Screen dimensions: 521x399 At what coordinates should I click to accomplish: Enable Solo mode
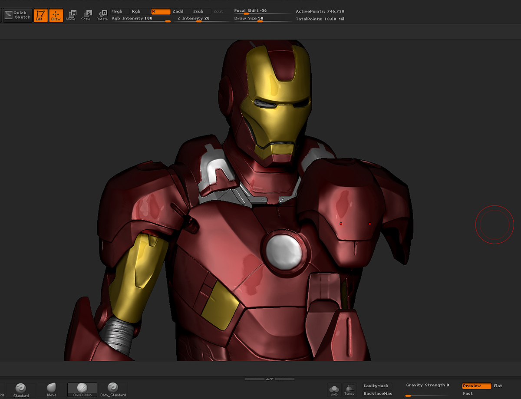click(334, 390)
